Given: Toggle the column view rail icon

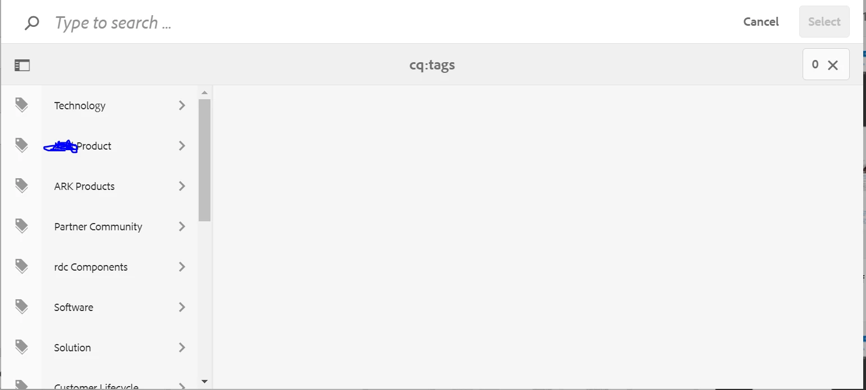Looking at the screenshot, I should coord(22,66).
